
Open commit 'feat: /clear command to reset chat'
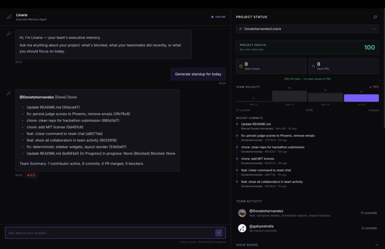pyautogui.click(x=266, y=170)
